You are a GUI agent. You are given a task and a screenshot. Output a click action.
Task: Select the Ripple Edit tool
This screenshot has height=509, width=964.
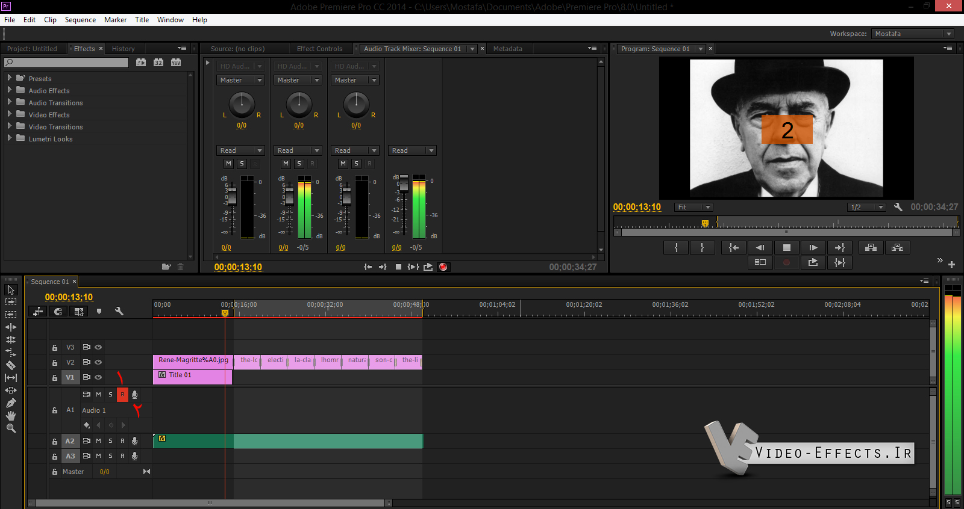11,327
